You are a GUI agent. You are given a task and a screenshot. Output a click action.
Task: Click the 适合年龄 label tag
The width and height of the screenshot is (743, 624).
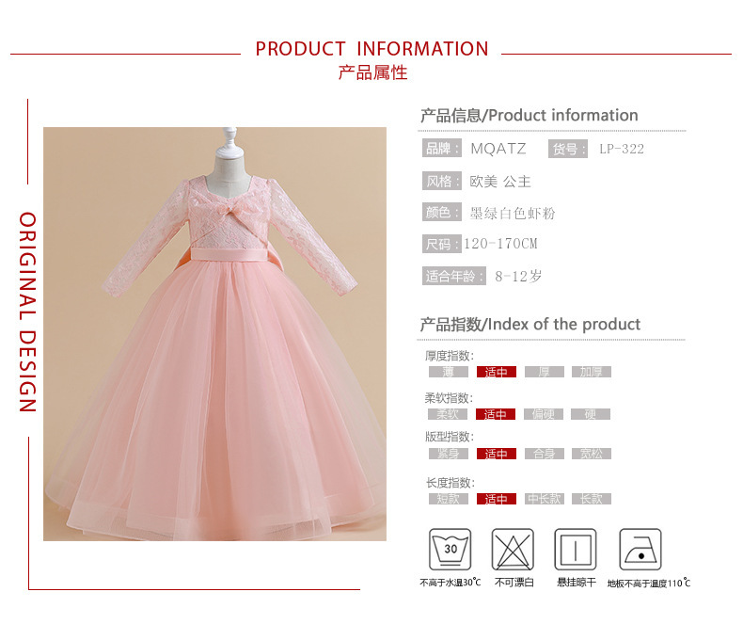454,276
